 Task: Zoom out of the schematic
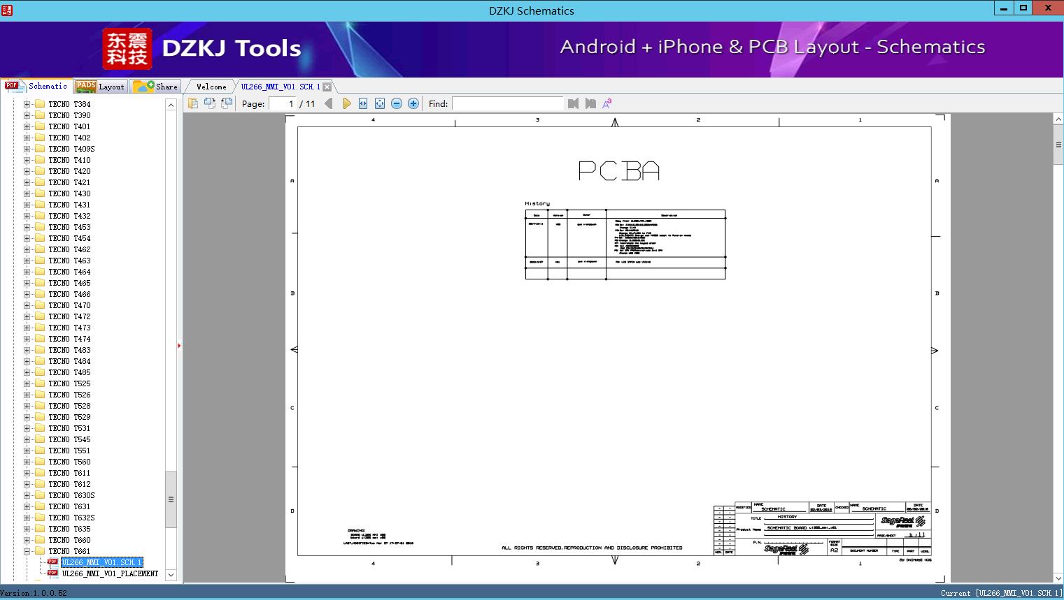pyautogui.click(x=397, y=103)
